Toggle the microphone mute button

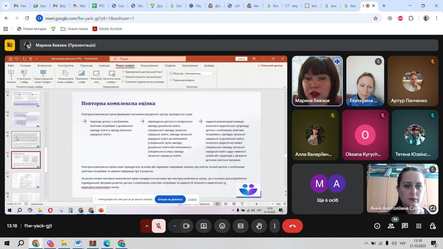pyautogui.click(x=159, y=226)
